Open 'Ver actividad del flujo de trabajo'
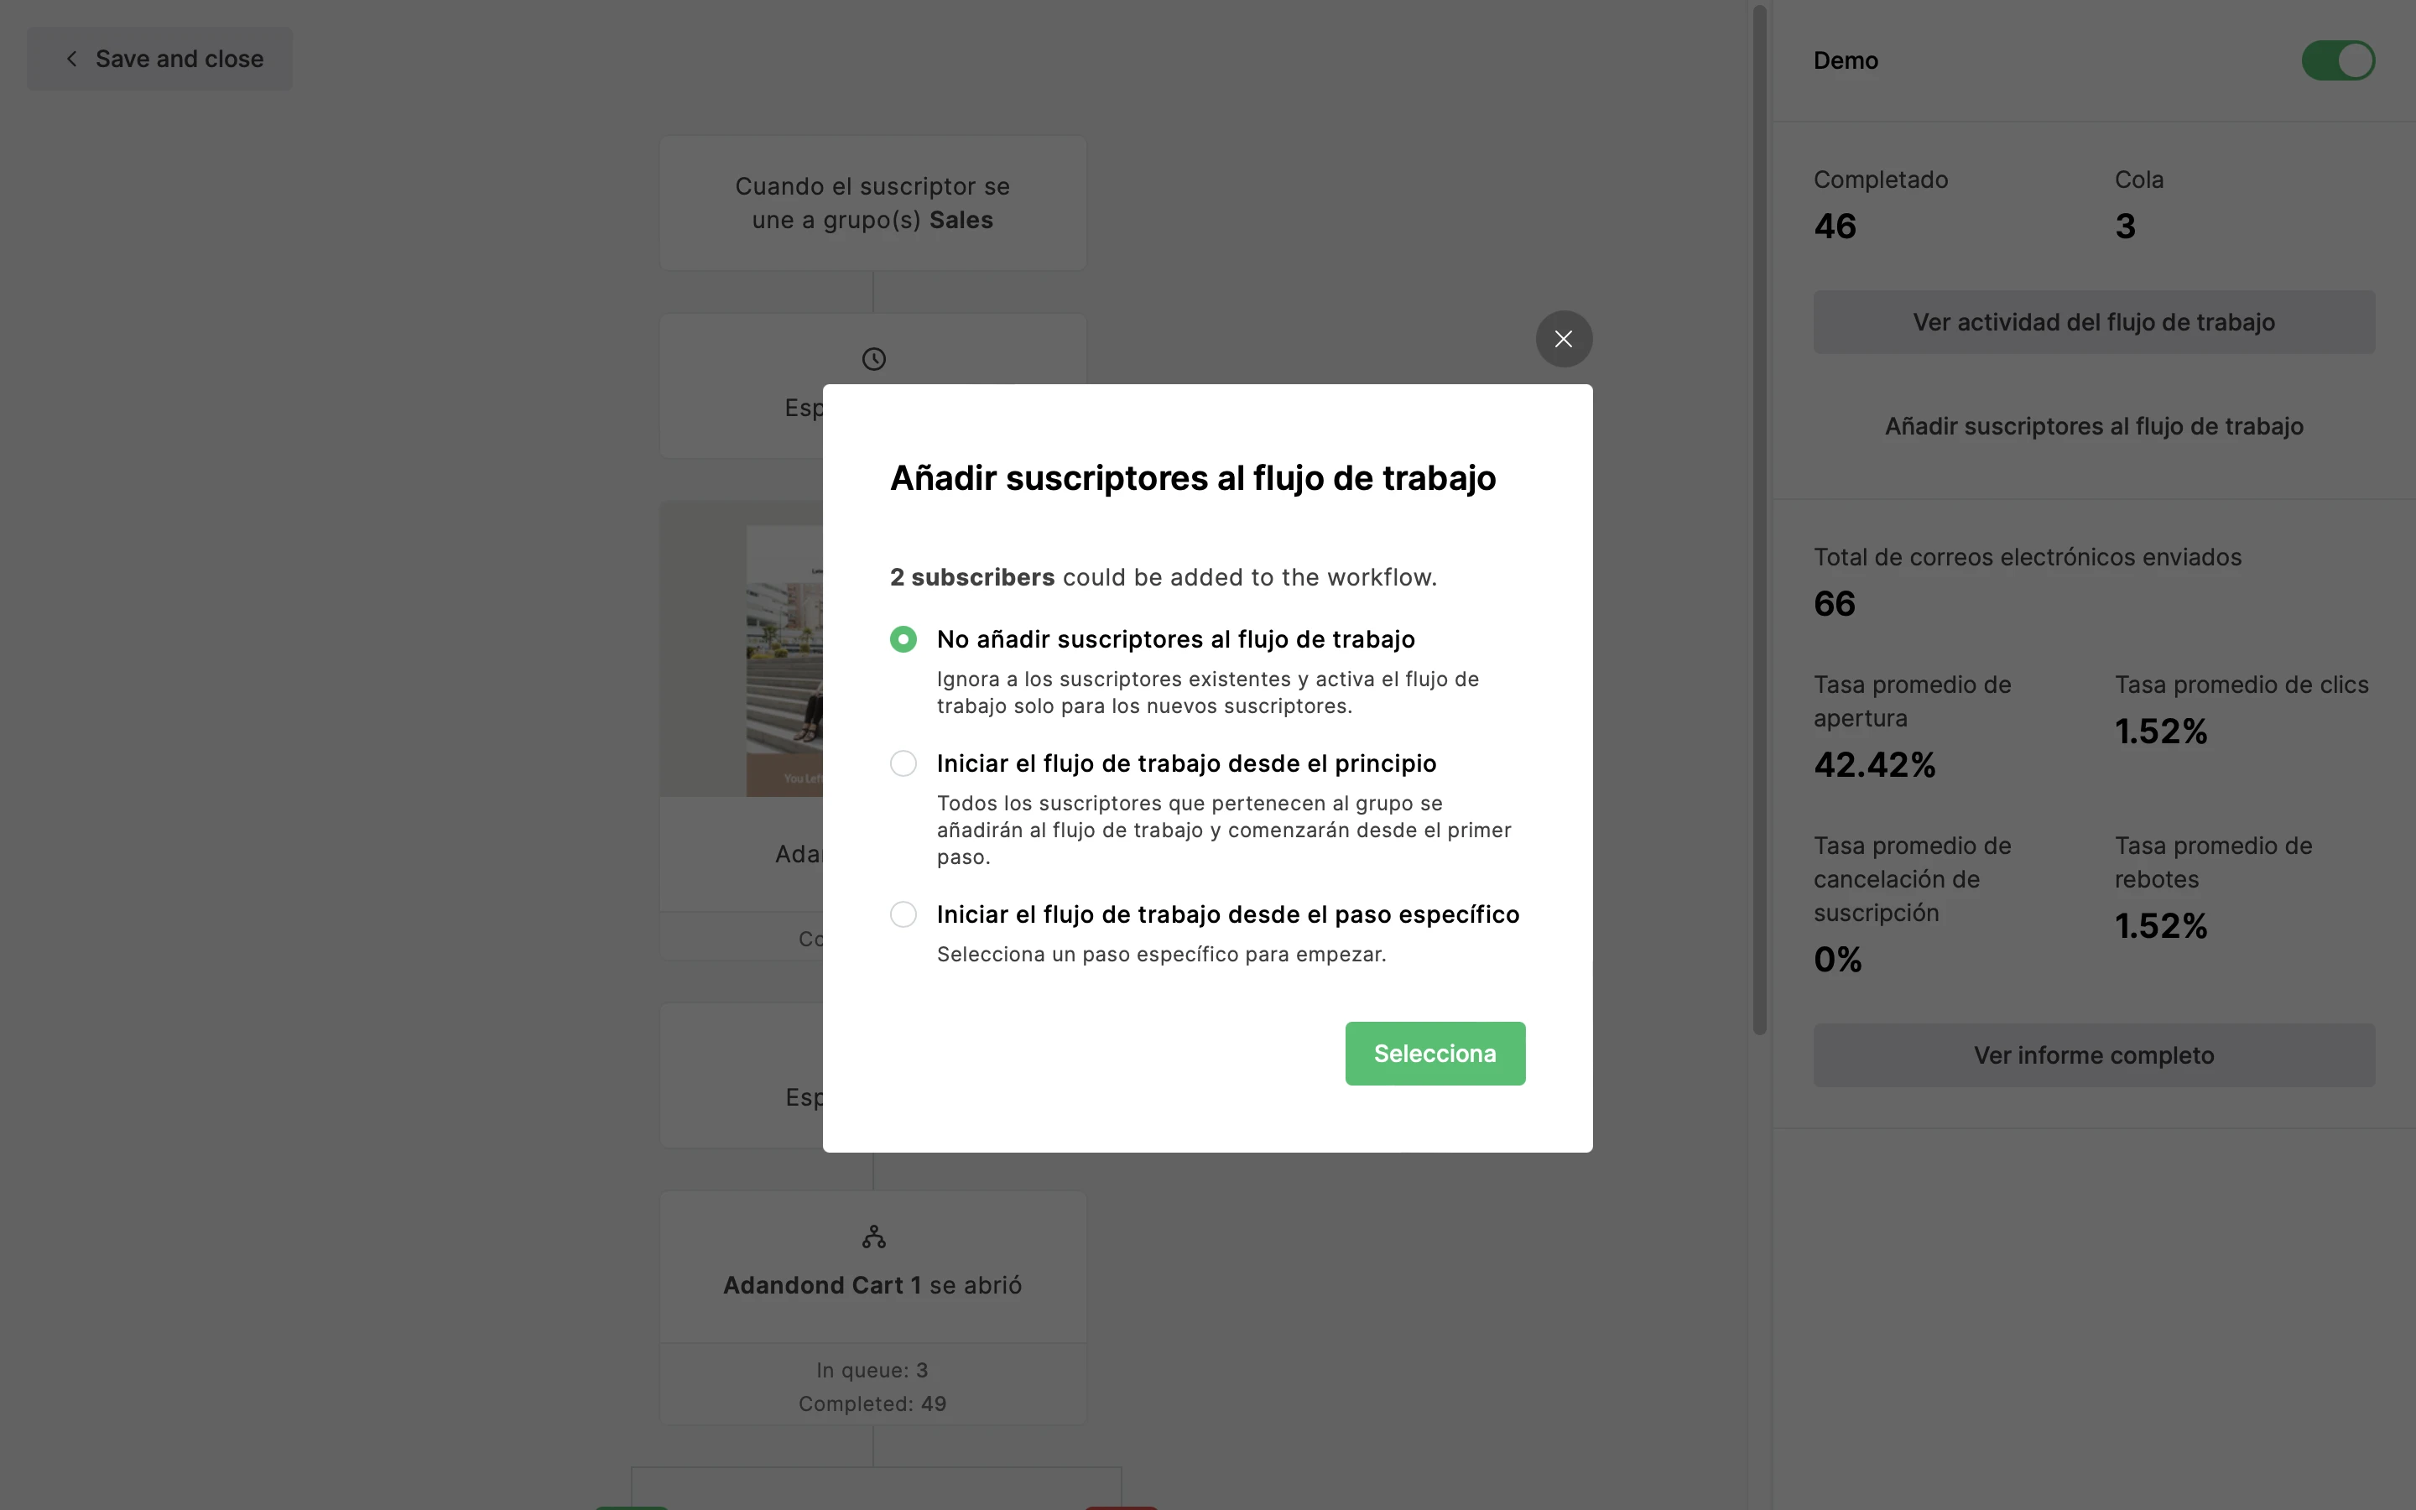This screenshot has height=1510, width=2416. [x=2094, y=323]
